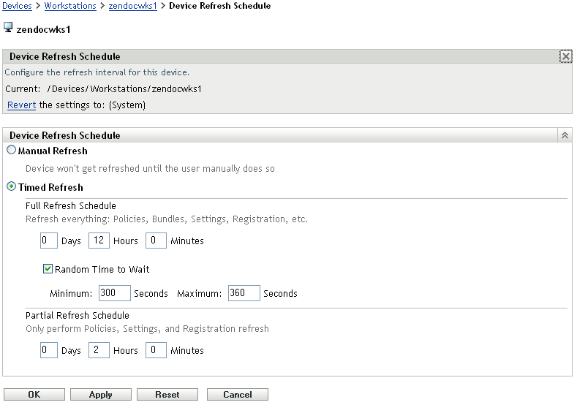Open the zendocwks1 breadcrumb link
The image size is (577, 405).
pyautogui.click(x=135, y=6)
